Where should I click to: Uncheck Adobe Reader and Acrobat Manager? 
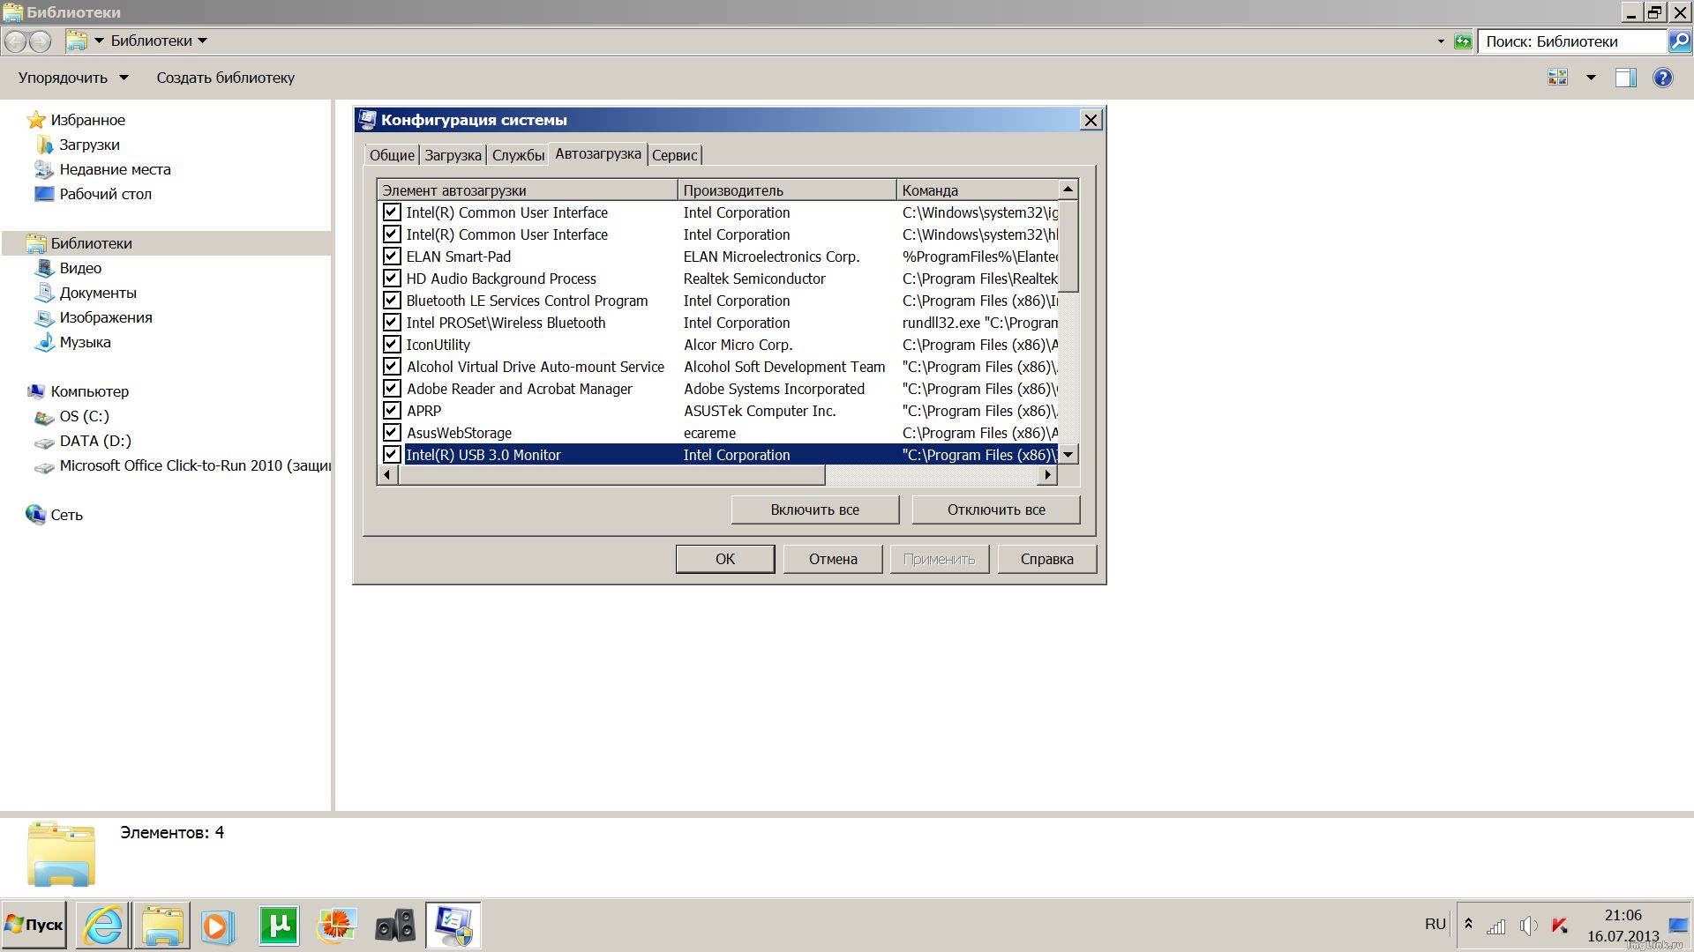pos(392,388)
